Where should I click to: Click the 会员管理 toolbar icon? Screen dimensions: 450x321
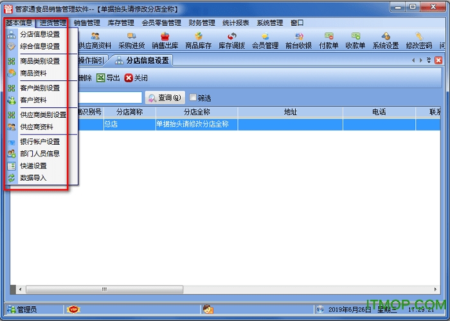pos(265,41)
